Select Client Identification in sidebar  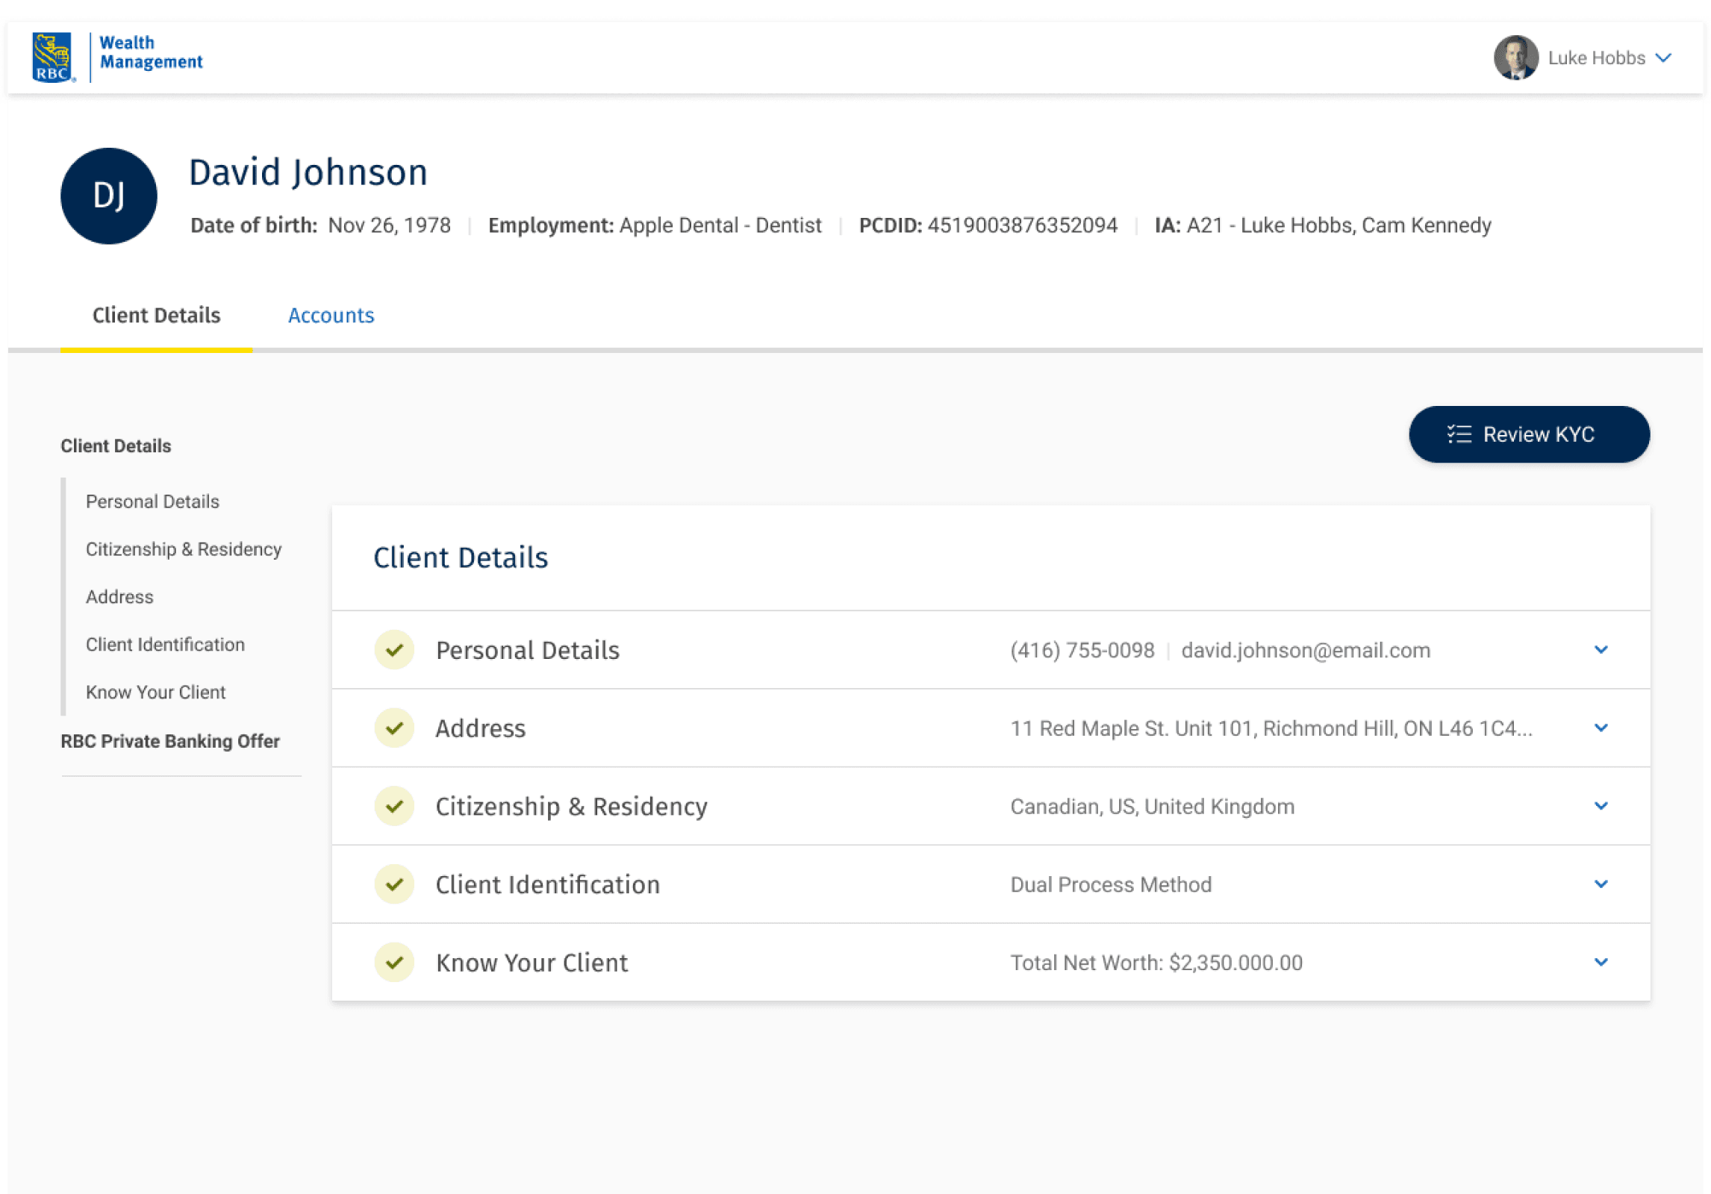point(165,645)
